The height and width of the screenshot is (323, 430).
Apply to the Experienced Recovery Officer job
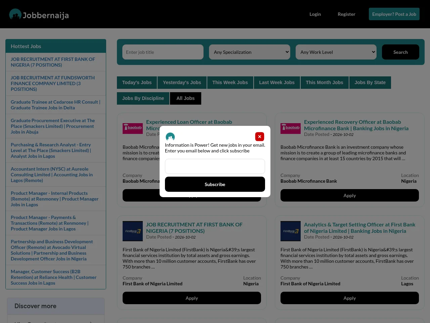350,195
